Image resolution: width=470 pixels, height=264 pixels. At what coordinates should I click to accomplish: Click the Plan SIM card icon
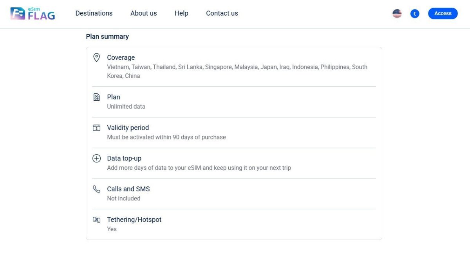tap(96, 97)
